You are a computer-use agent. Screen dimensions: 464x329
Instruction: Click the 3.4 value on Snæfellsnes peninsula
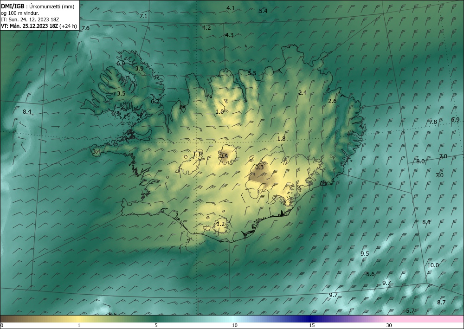(x=97, y=152)
